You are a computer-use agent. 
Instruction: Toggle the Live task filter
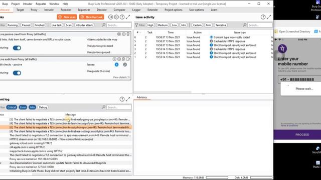coord(57,25)
